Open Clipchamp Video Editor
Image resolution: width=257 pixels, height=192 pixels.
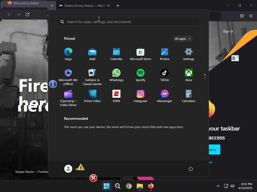(x=68, y=98)
